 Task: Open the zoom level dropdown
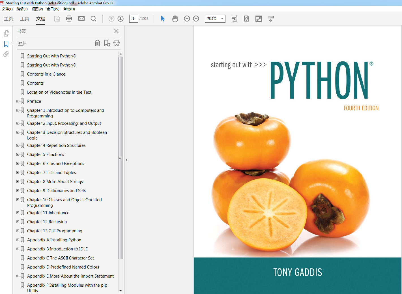click(222, 19)
